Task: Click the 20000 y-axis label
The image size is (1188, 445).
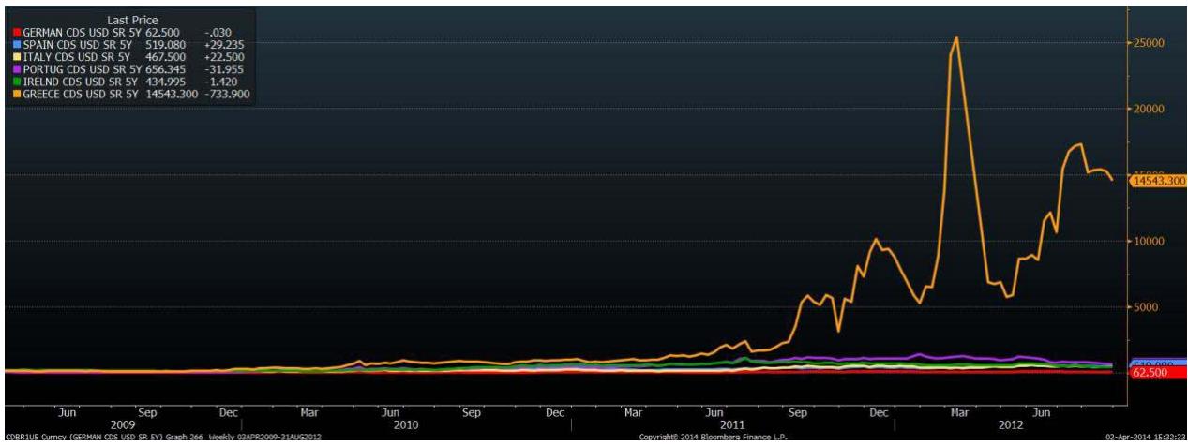Action: click(1148, 109)
